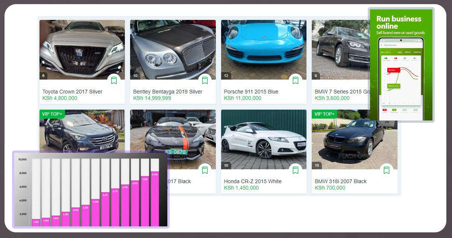This screenshot has width=452, height=238.
Task: Click price KSh 3,600,000
Action: pos(332,98)
